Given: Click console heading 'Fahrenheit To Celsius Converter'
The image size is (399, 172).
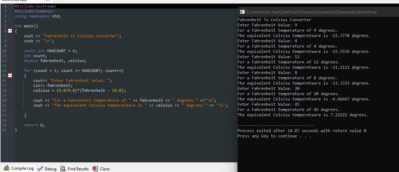Looking at the screenshot, I should [274, 20].
